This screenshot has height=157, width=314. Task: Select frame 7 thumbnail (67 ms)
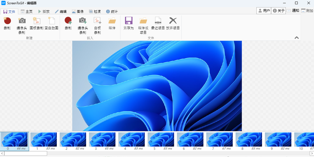point(219,141)
